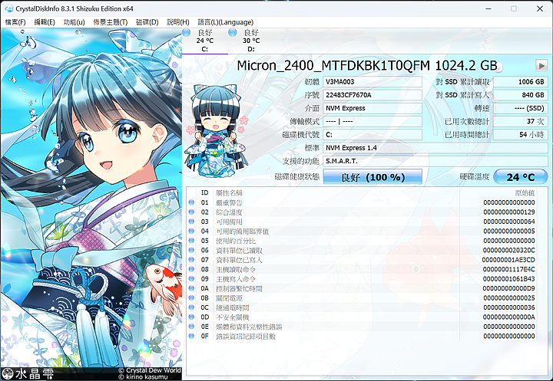Click the power on hours value 54 小時
Screen dimensions: 553x381
(x=521, y=134)
